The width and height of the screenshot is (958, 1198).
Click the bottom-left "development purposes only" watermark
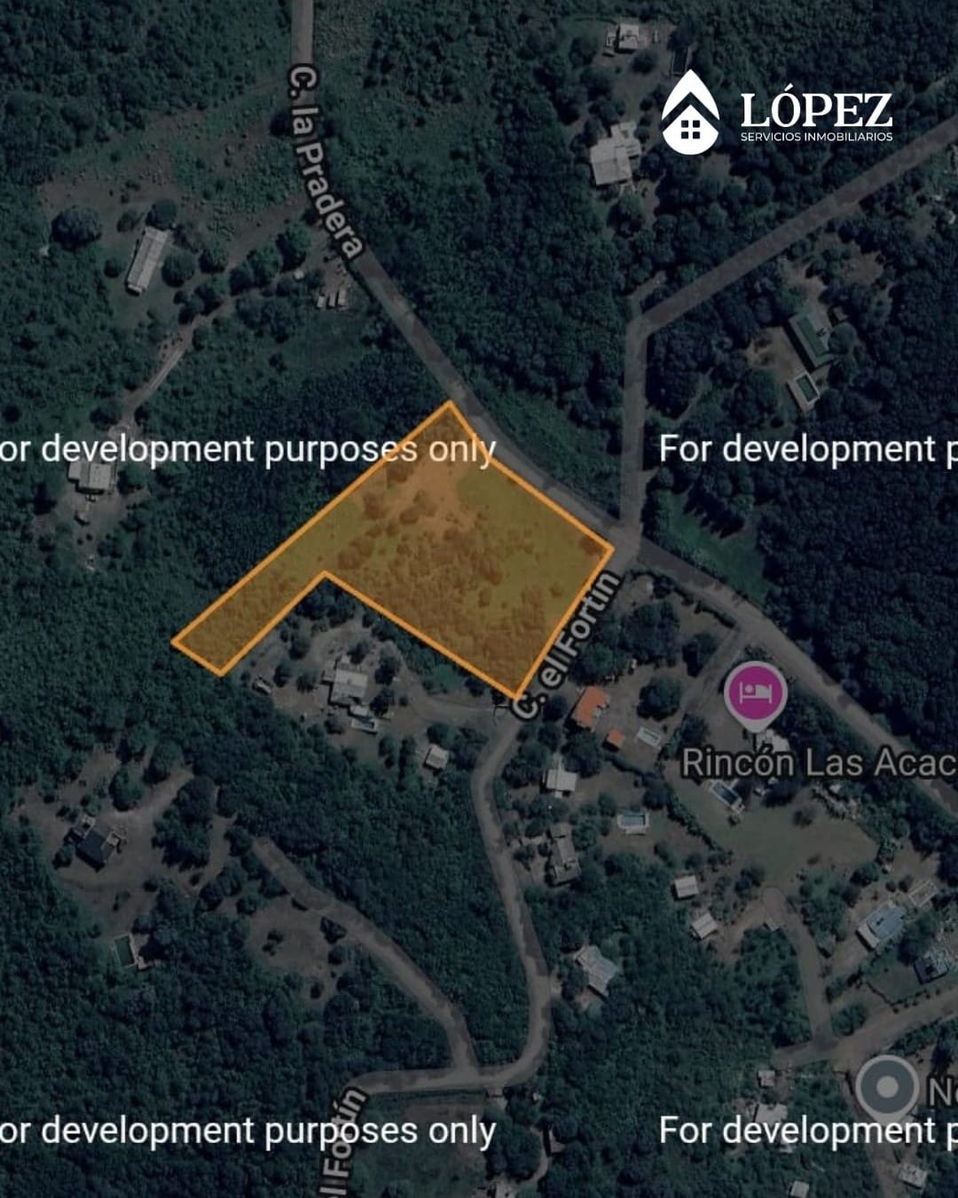pos(247,1131)
